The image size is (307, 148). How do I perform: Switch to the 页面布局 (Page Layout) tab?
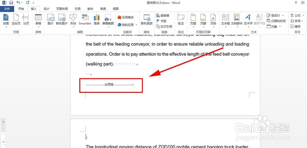(x=62, y=9)
